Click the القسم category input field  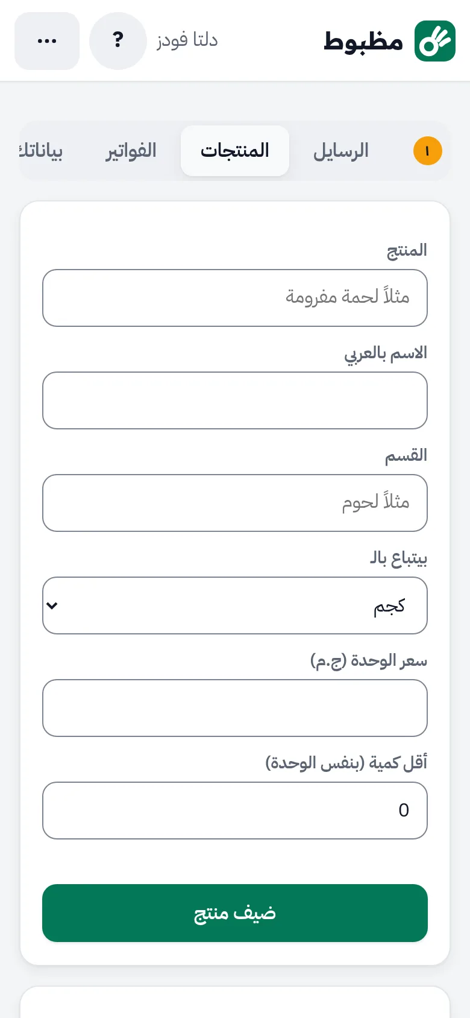point(235,503)
